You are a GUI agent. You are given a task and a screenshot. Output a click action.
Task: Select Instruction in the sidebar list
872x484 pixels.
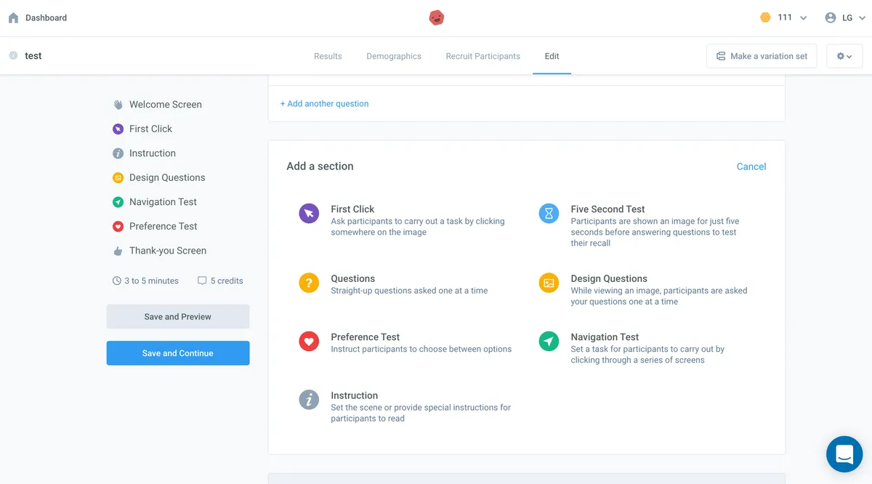153,153
